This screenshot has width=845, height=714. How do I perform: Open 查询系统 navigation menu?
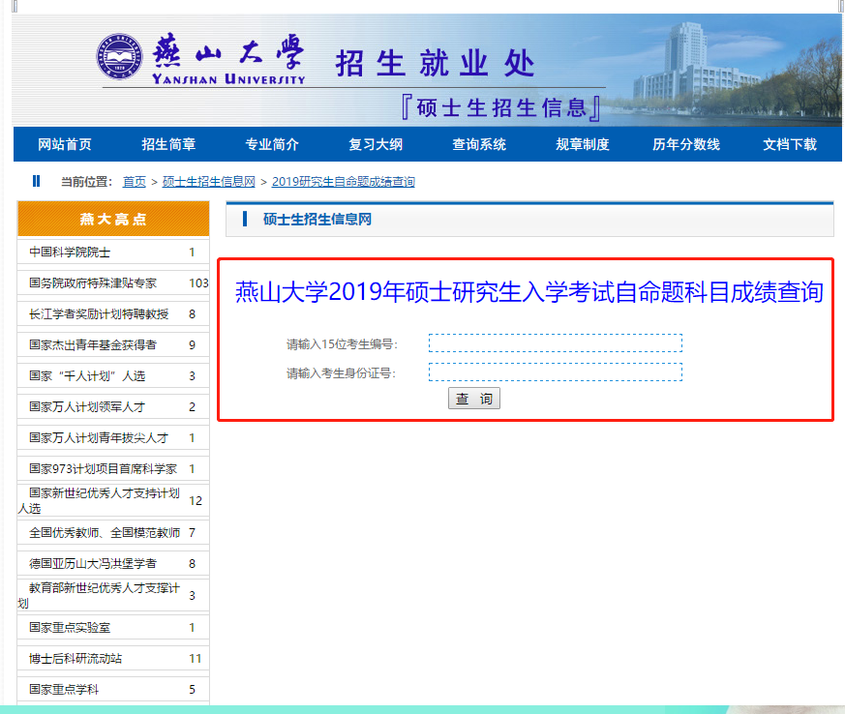(x=479, y=144)
